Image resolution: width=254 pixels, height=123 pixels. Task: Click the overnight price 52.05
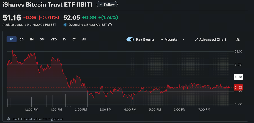pyautogui.click(x=71, y=18)
